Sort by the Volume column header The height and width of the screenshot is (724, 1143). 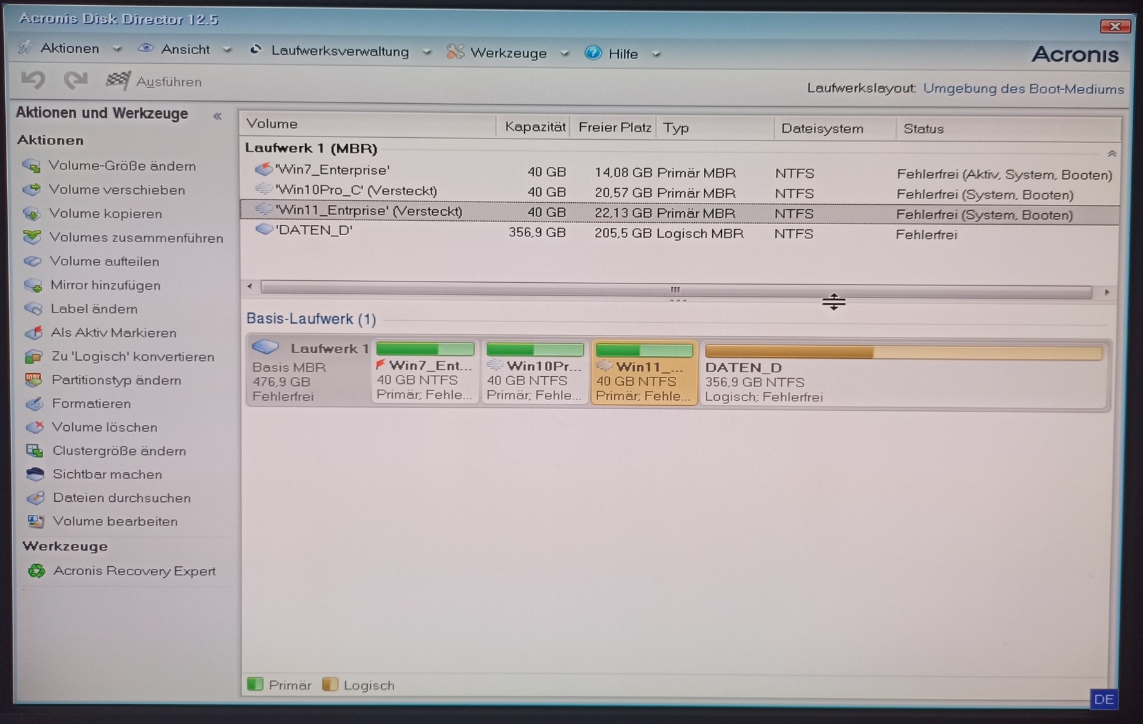pos(368,124)
